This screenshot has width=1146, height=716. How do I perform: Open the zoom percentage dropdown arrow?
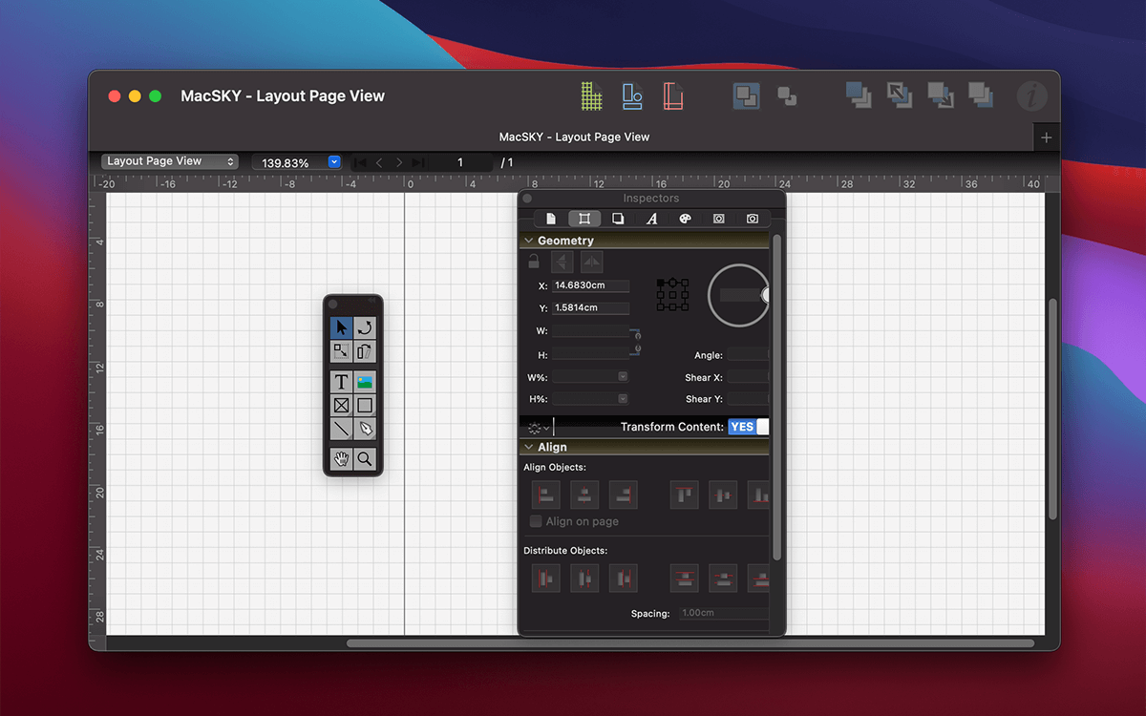pyautogui.click(x=334, y=162)
